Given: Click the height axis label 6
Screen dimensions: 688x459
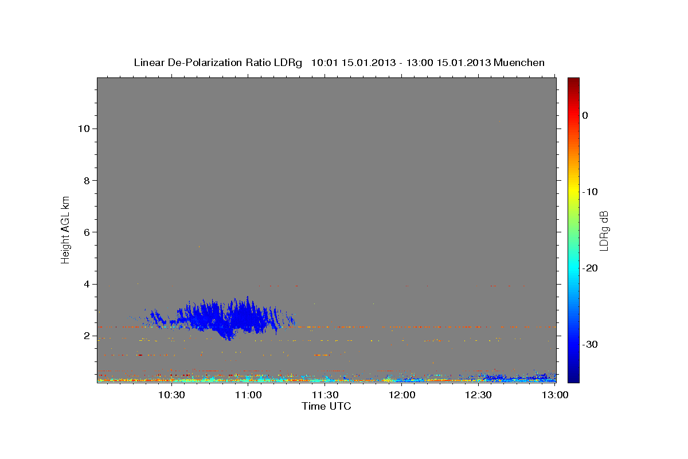Looking at the screenshot, I should [x=87, y=232].
